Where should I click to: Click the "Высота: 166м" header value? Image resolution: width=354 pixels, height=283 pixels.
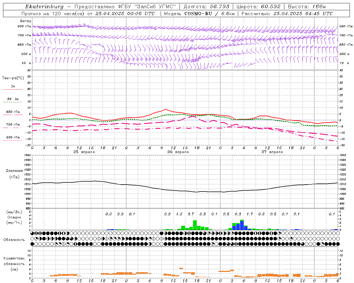[307, 7]
